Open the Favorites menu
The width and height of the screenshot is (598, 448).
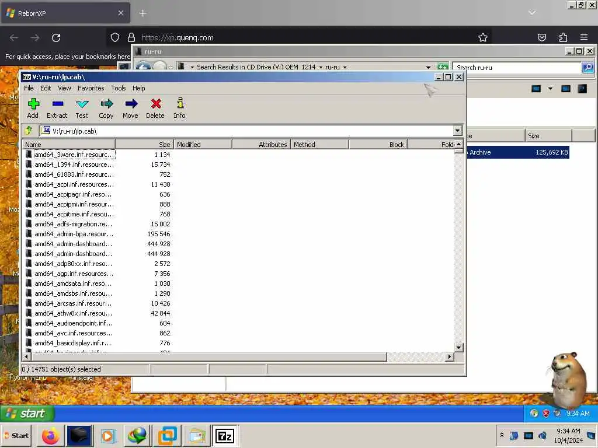point(91,88)
